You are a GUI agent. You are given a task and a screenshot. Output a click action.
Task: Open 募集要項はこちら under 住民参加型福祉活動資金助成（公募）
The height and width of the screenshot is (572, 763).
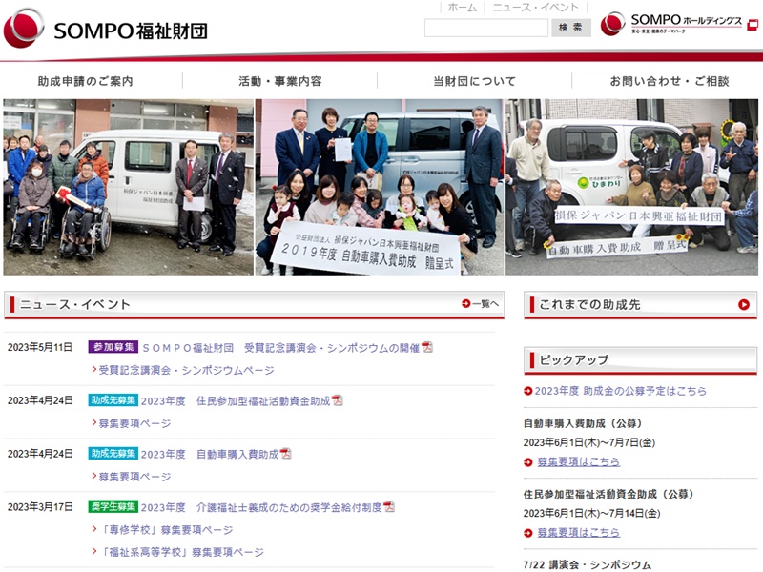[x=579, y=533]
